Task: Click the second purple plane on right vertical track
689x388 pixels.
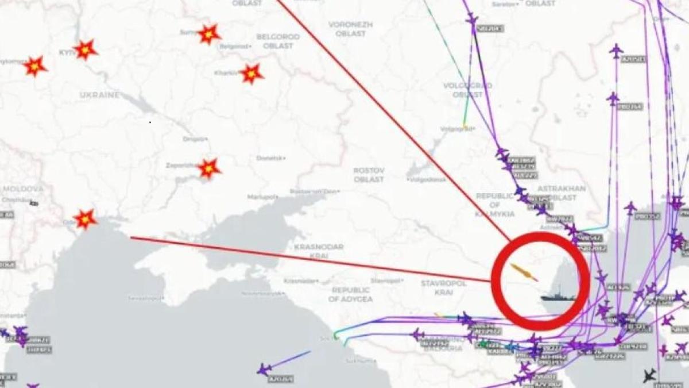Action: click(x=613, y=98)
